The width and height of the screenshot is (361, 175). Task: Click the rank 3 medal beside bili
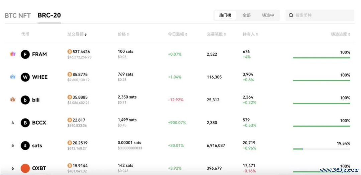pos(13,100)
